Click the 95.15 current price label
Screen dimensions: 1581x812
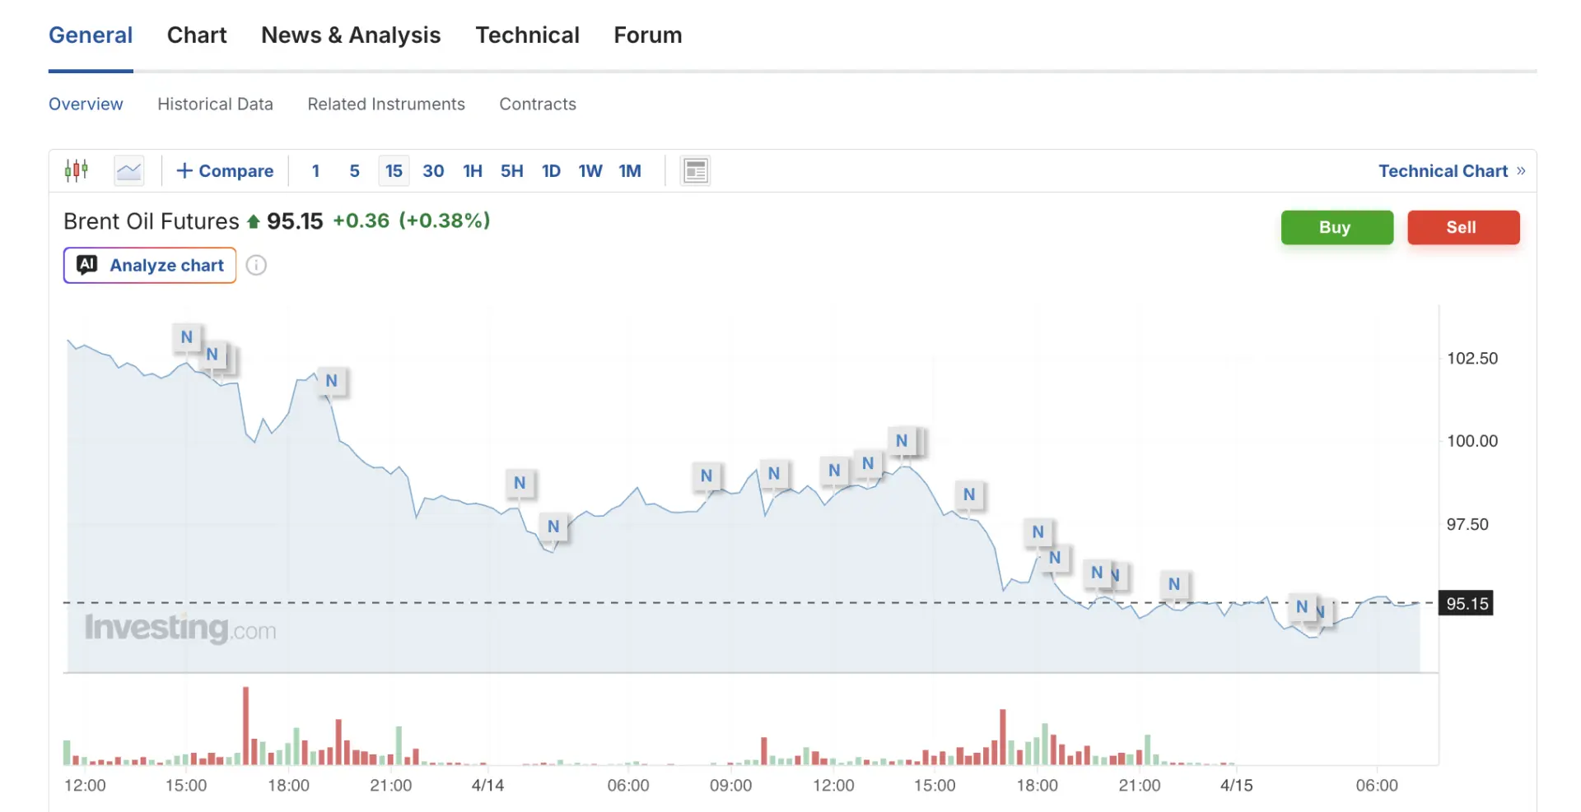click(1467, 603)
